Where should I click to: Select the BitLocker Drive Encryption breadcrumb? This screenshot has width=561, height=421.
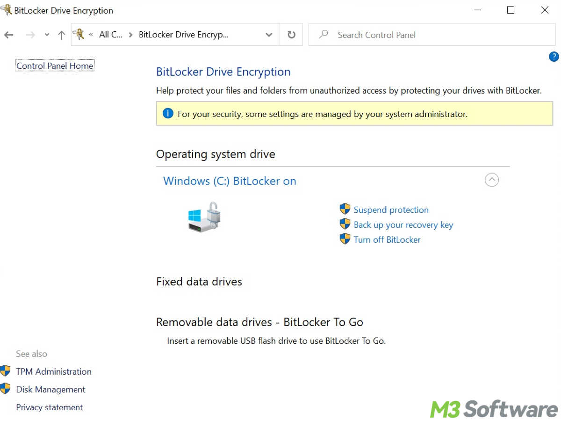[183, 35]
